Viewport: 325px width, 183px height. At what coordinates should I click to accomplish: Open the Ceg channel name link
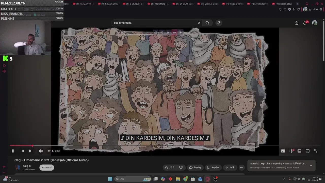tap(26, 166)
